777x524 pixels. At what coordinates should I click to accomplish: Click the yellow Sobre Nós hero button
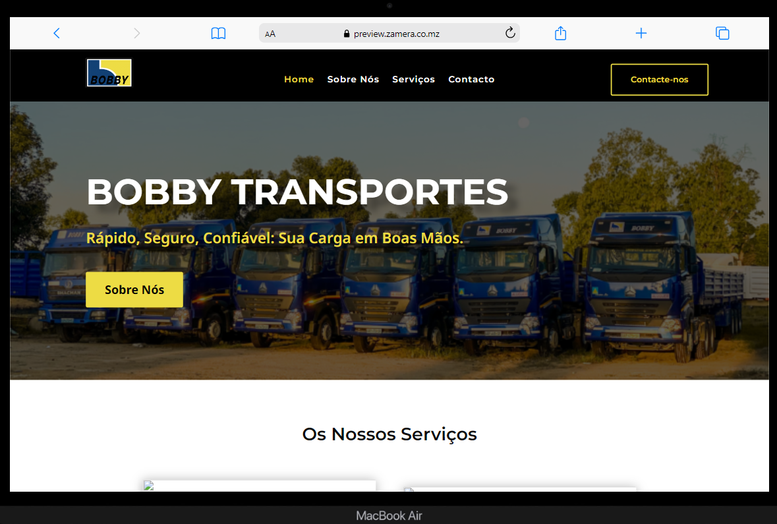(x=134, y=289)
